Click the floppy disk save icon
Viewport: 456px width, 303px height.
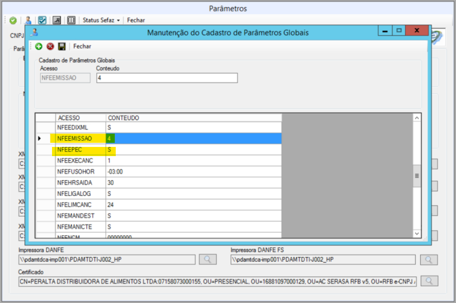[62, 46]
